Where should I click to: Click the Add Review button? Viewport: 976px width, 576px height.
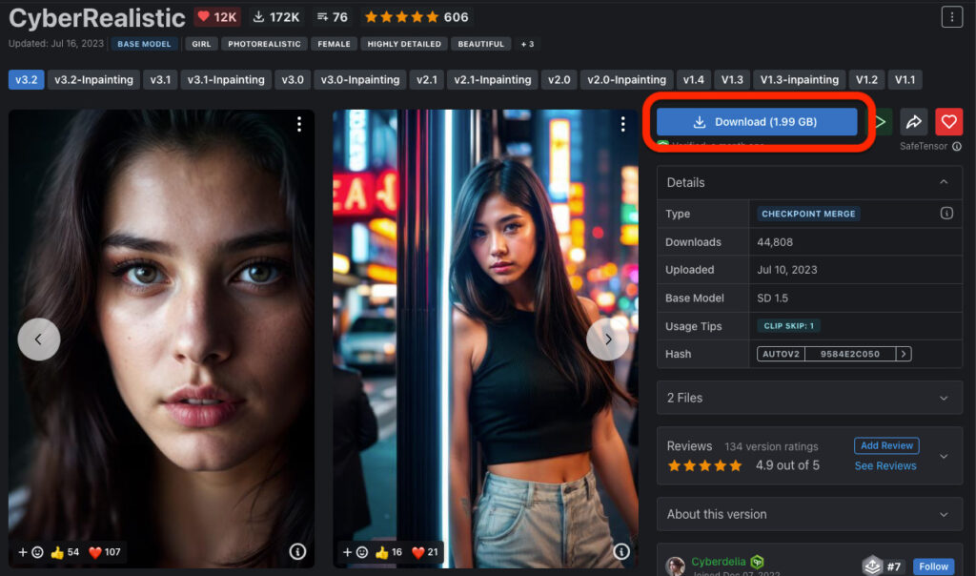886,446
